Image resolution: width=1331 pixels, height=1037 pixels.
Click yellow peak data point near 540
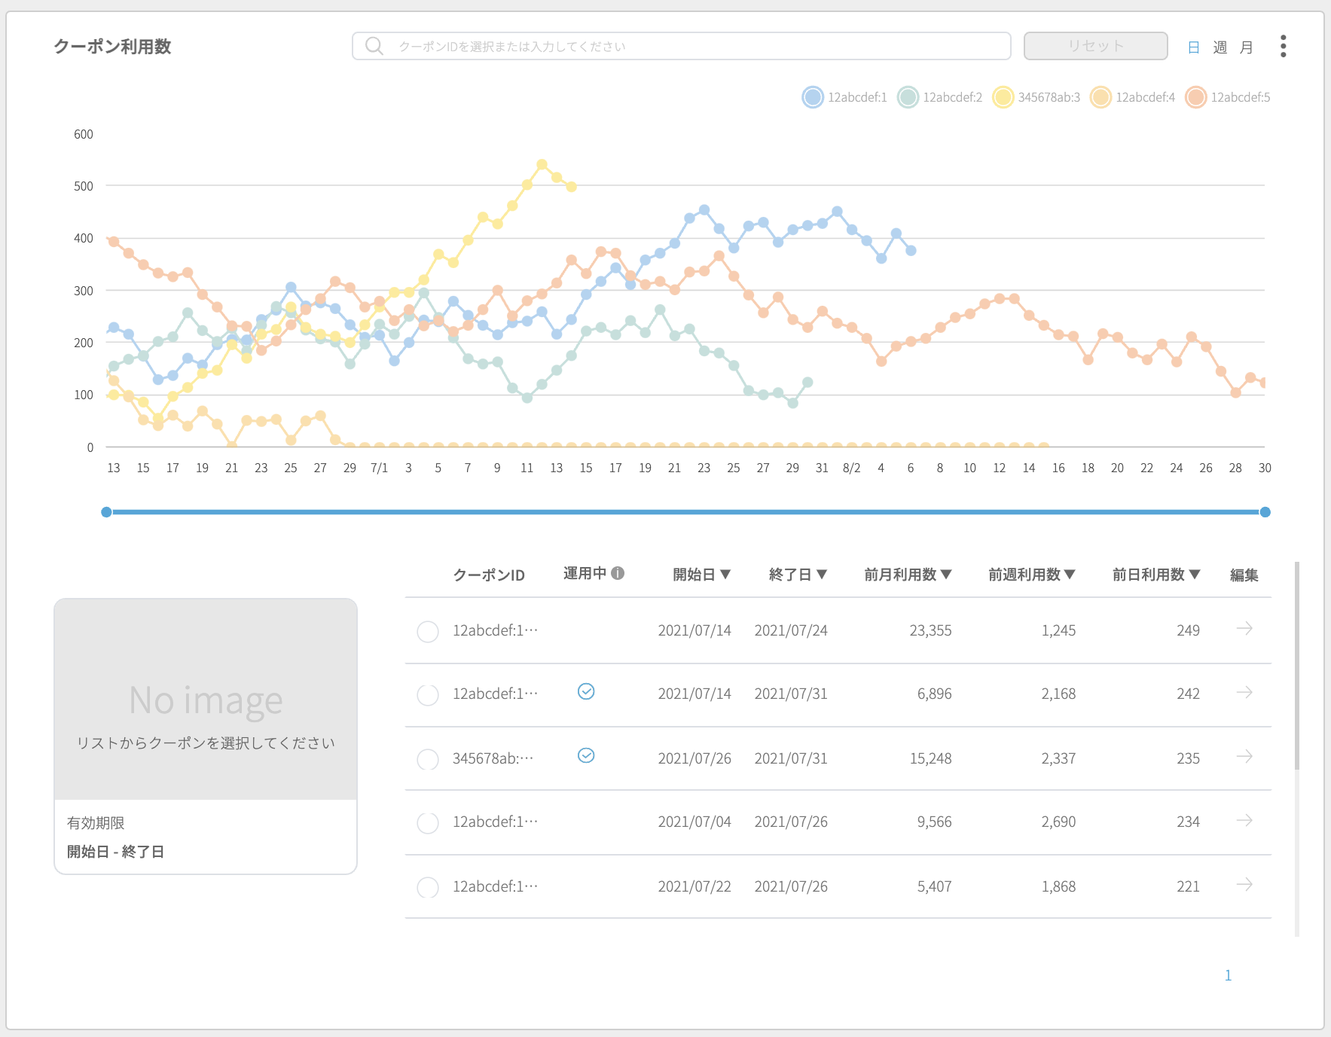542,164
